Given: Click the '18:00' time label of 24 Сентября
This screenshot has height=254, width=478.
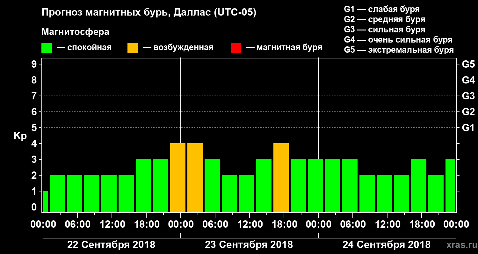Looking at the screenshot, I should (x=422, y=224).
